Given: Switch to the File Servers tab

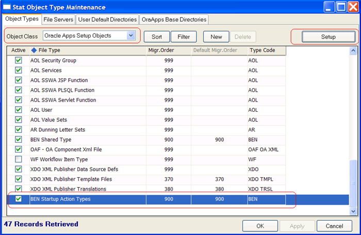Looking at the screenshot, I should pos(58,20).
